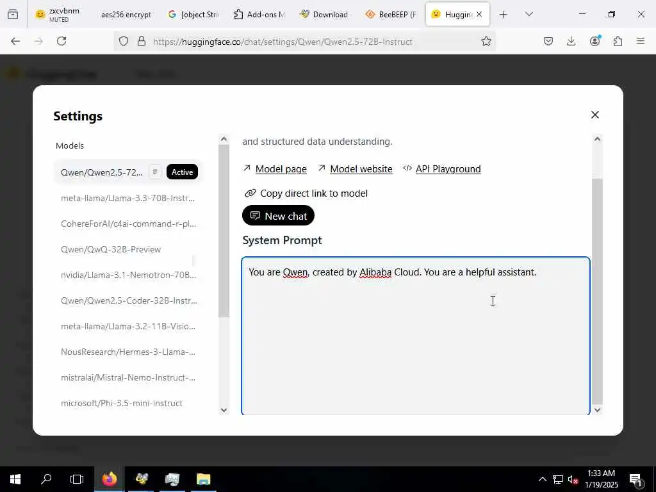The width and height of the screenshot is (656, 492).
Task: Click the models list scrollbar thumb
Action: coord(224,231)
